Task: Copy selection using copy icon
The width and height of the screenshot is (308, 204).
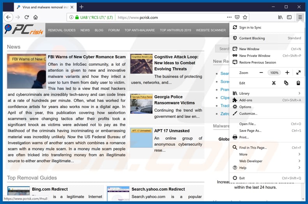Action: (286, 83)
